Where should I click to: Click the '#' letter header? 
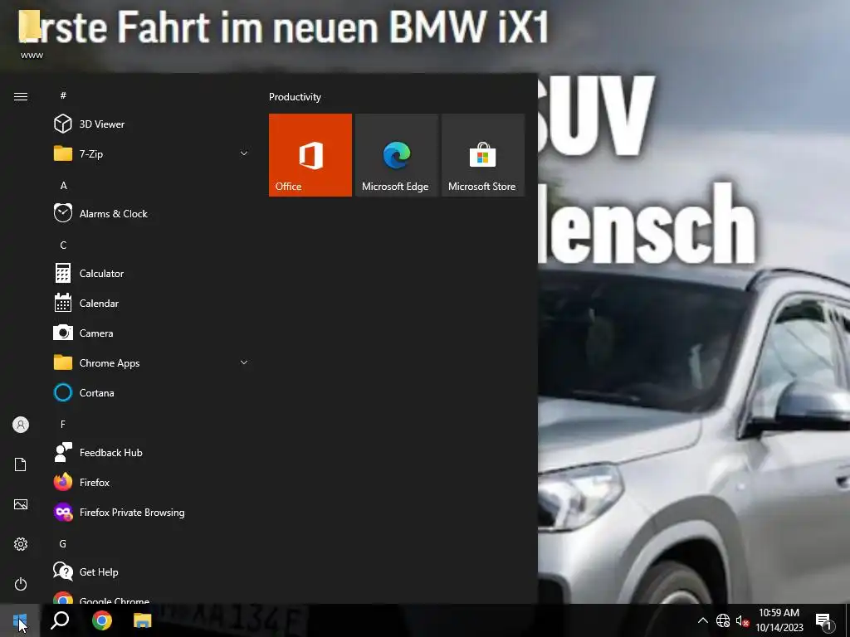(x=63, y=95)
